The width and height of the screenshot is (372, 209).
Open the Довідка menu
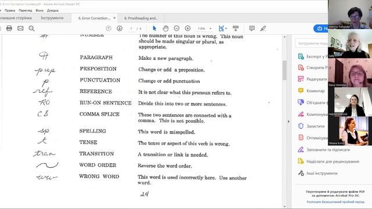(x=53, y=10)
